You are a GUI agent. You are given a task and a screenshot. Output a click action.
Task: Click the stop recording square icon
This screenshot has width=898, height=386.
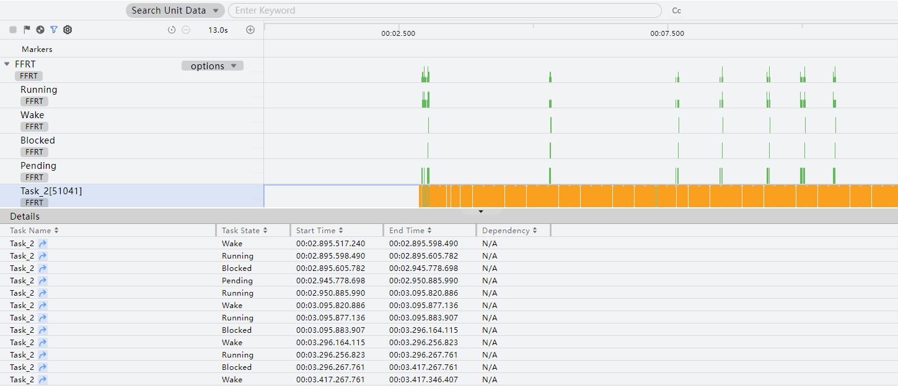(x=13, y=30)
